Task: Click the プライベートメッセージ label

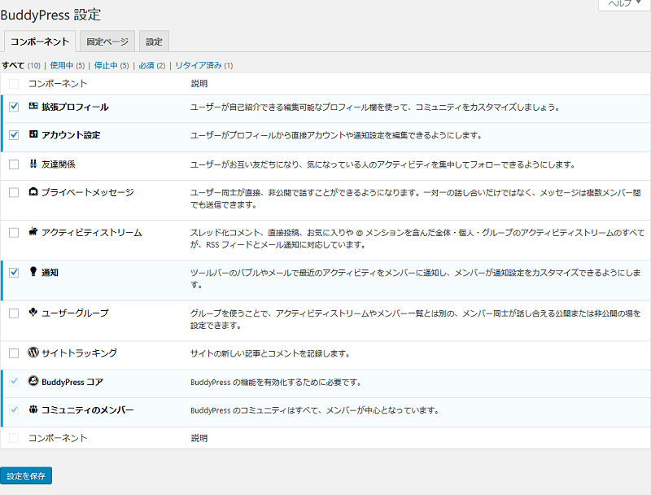Action: click(x=88, y=192)
